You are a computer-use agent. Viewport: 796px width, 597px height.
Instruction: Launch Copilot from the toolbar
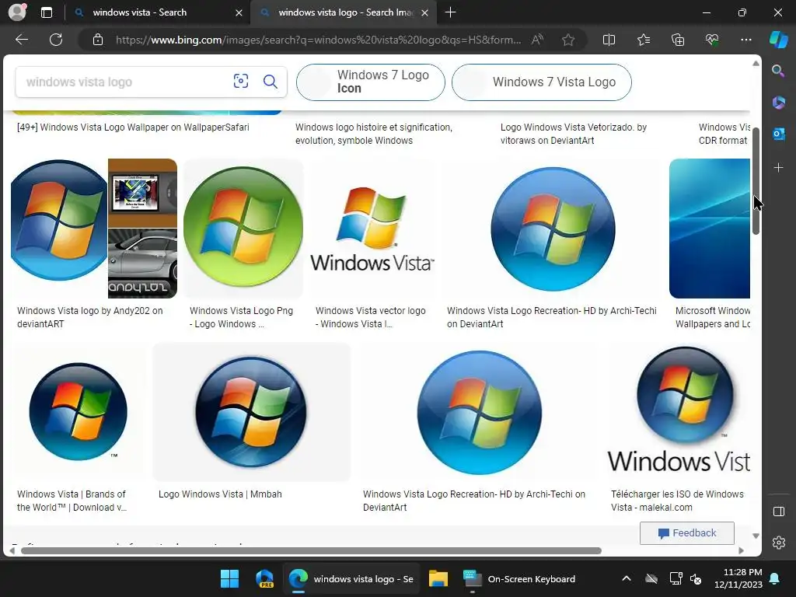(778, 40)
